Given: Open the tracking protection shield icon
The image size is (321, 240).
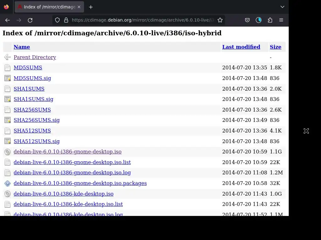Looking at the screenshot, I should tap(57, 20).
